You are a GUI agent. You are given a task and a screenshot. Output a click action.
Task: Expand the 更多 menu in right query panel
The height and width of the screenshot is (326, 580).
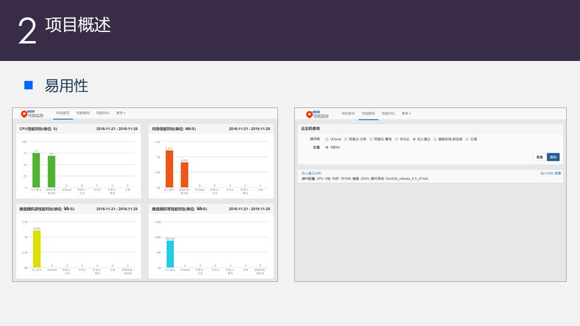[x=406, y=113]
